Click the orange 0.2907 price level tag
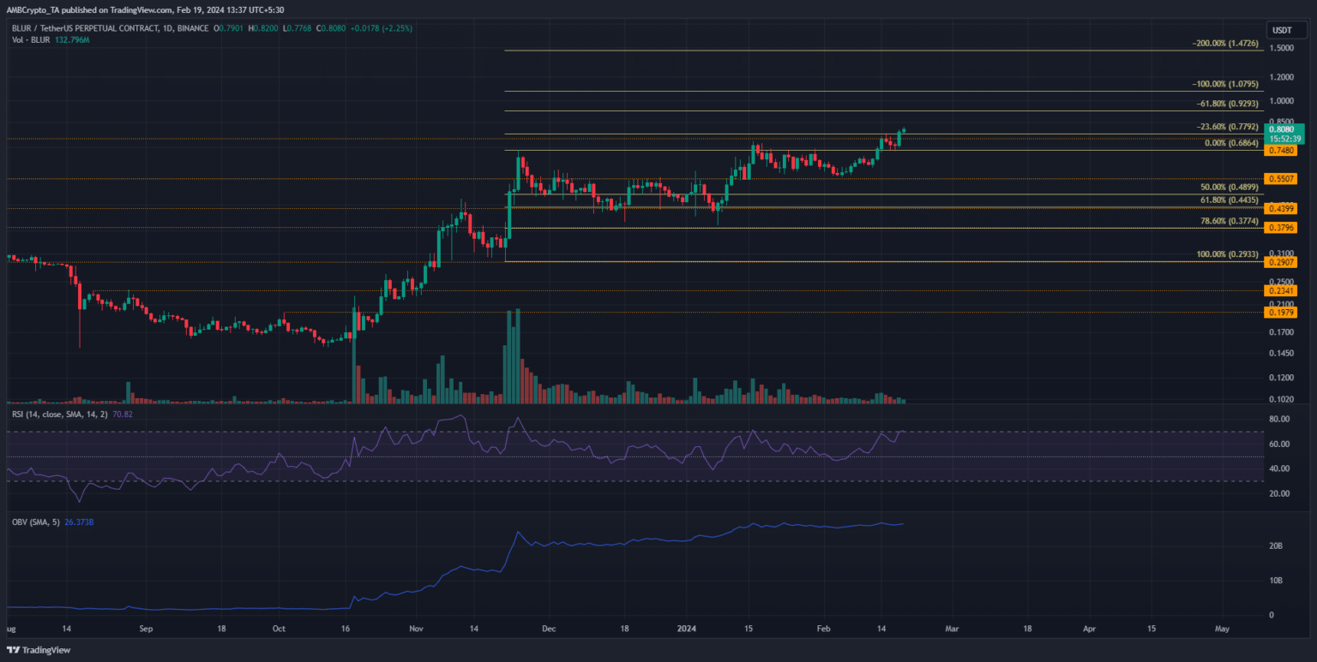The width and height of the screenshot is (1317, 662). 1283,262
